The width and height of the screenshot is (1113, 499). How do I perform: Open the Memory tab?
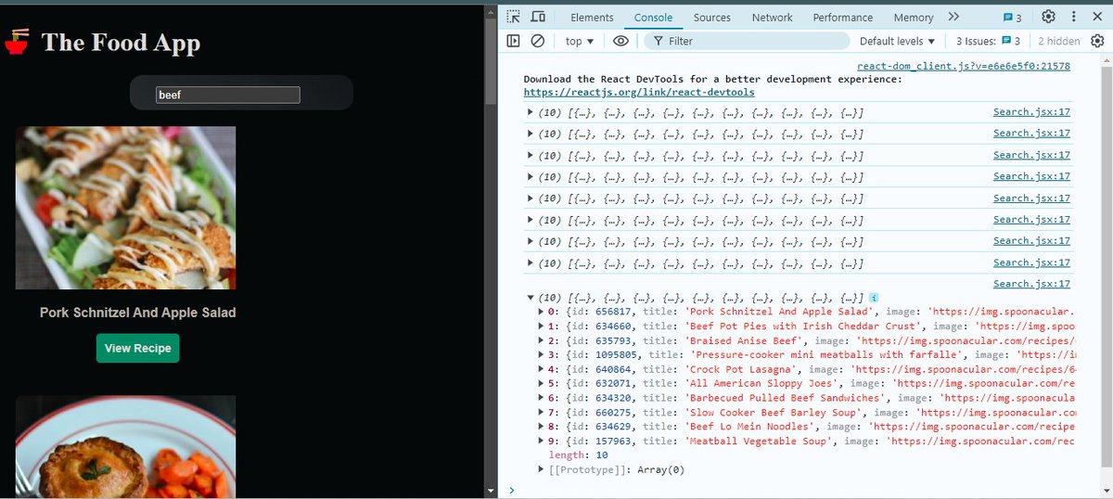(x=914, y=18)
